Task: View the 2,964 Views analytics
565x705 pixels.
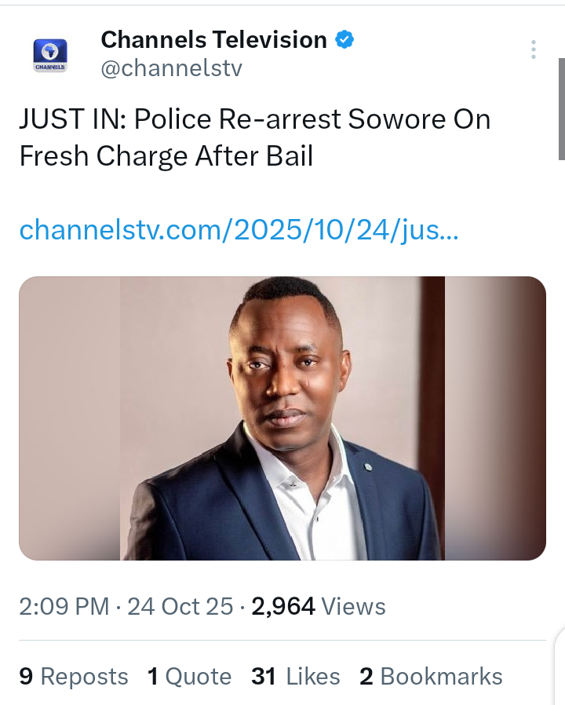Action: 318,607
